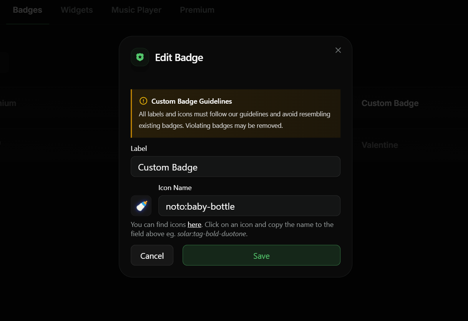Screen dimensions: 468x321
Task: Focus the Label text field
Action: [236, 167]
